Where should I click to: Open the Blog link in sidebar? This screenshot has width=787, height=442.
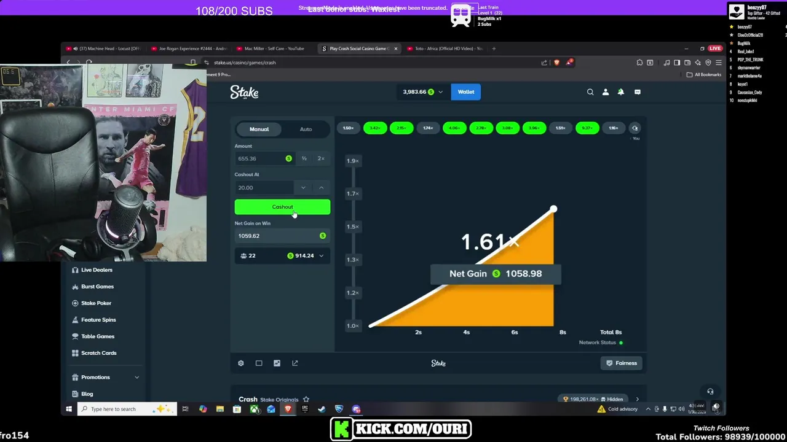(x=87, y=394)
